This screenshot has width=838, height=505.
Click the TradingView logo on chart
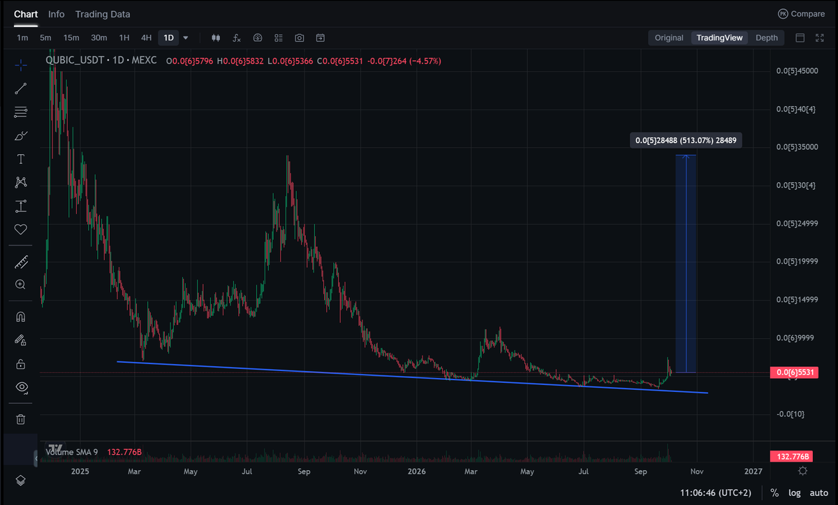(x=56, y=449)
